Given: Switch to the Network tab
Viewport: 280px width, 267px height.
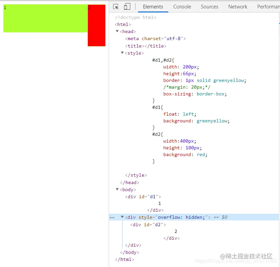Looking at the screenshot, I should coord(238,7).
